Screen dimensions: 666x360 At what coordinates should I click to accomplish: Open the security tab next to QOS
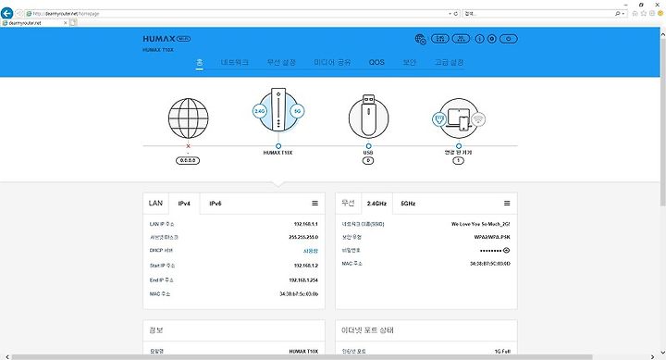(x=410, y=63)
